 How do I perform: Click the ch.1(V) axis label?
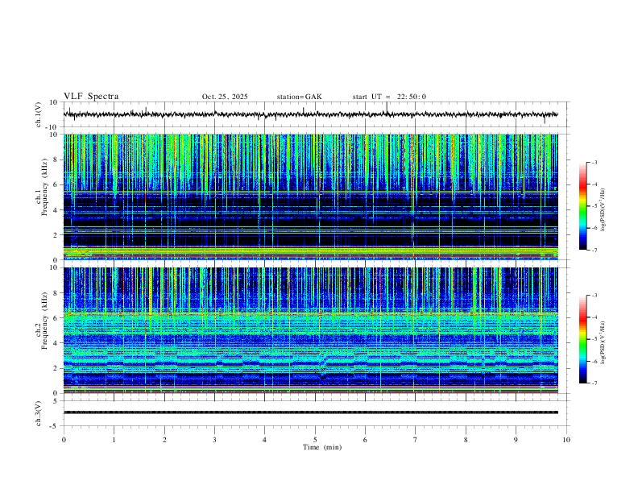tap(39, 114)
